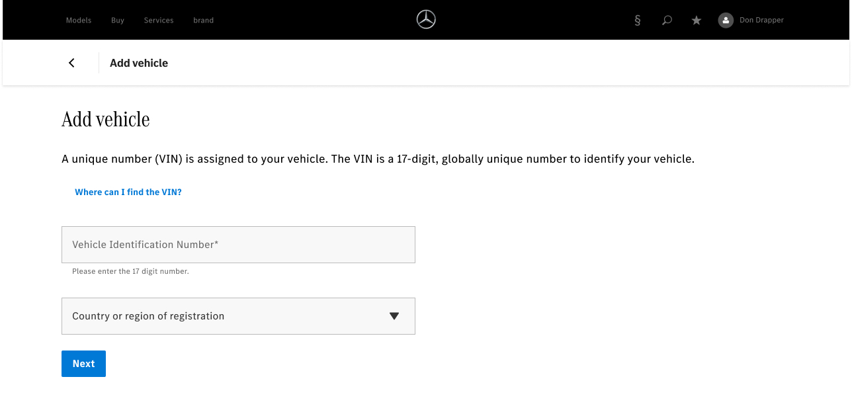Click the Don Drapper account name

761,21
